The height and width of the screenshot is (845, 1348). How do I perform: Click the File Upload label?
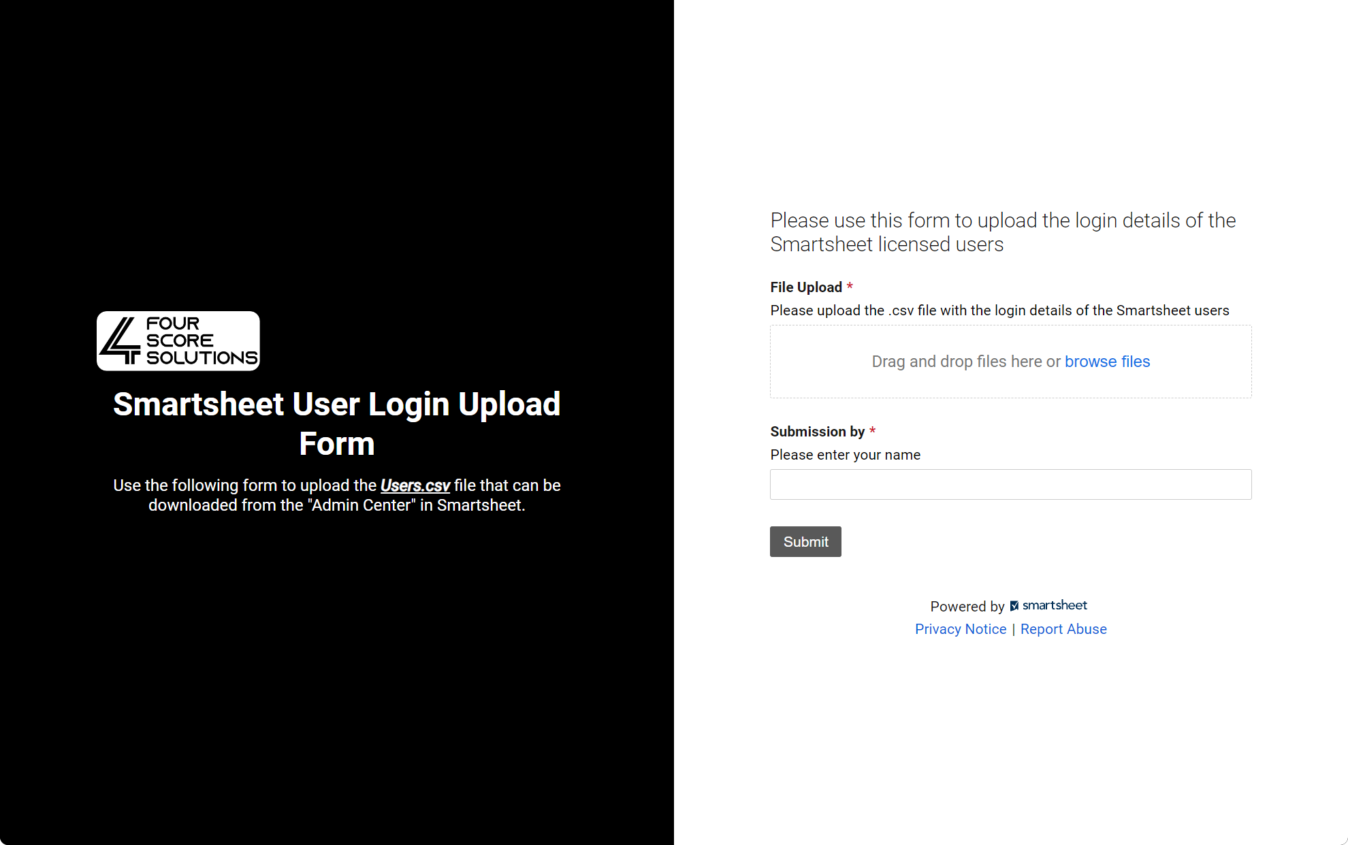tap(806, 287)
